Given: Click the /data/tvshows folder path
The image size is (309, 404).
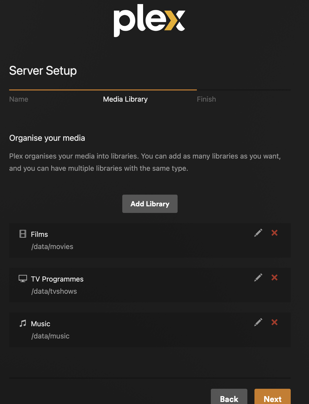Looking at the screenshot, I should (x=54, y=291).
